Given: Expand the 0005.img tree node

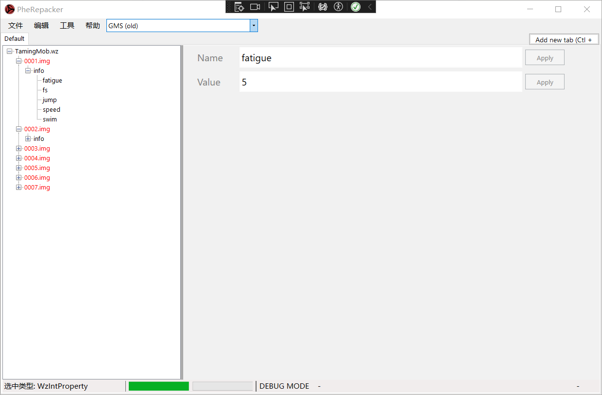Looking at the screenshot, I should click(x=19, y=168).
